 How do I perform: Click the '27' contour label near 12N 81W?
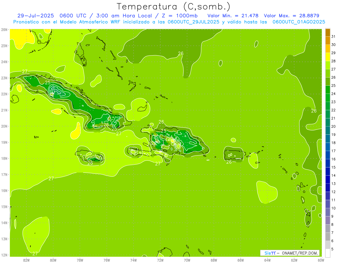(35, 254)
